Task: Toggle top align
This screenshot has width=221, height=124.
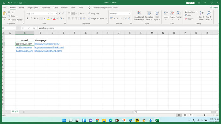Action: [x=69, y=14]
